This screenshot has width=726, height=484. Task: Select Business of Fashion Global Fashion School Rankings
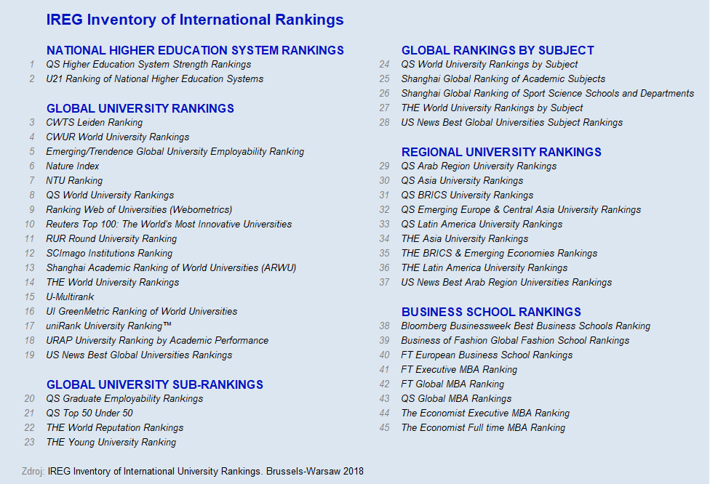click(x=515, y=341)
